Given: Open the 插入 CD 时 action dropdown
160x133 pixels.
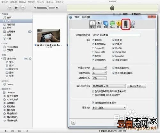Looking at the screenshot, I should coord(109,86).
